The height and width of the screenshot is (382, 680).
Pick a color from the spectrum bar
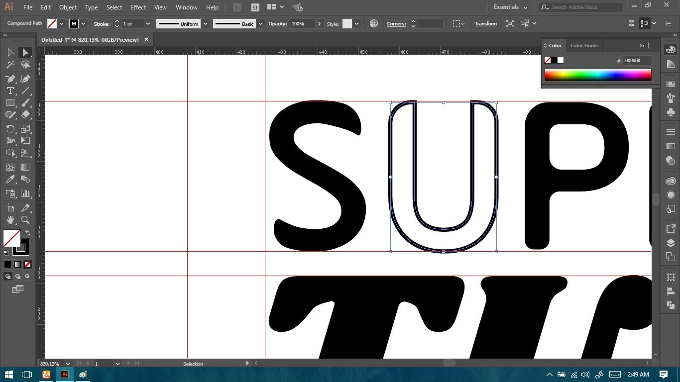pos(597,75)
